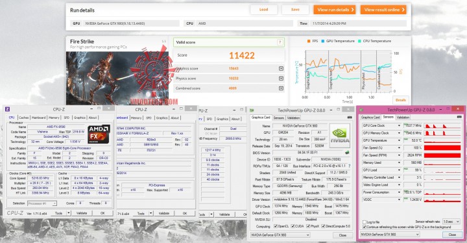Expand the Combined score row
The height and width of the screenshot is (243, 467).
tap(281, 88)
